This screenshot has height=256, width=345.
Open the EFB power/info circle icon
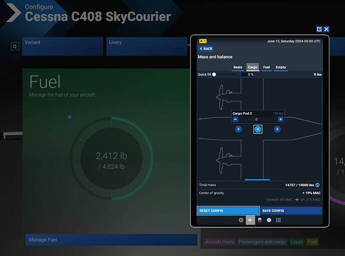(241, 220)
